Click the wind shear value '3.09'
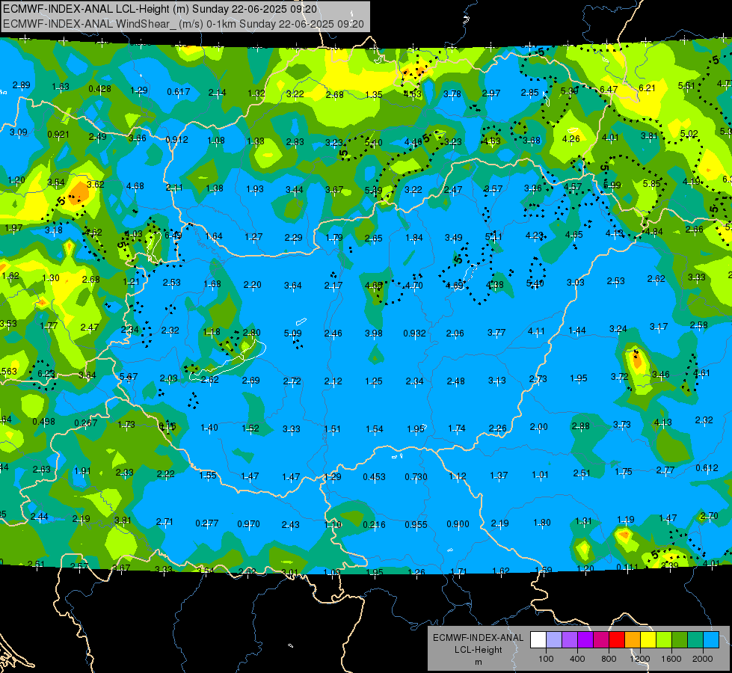This screenshot has width=732, height=673. 19,132
